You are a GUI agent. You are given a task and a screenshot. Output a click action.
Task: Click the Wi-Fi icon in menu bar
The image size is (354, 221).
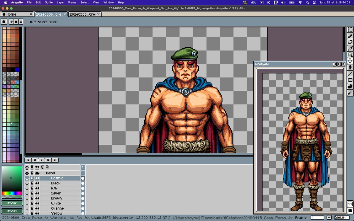click(300, 2)
